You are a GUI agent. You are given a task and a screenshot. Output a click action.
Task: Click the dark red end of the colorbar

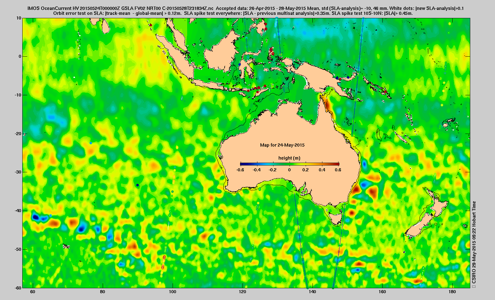[x=338, y=164]
